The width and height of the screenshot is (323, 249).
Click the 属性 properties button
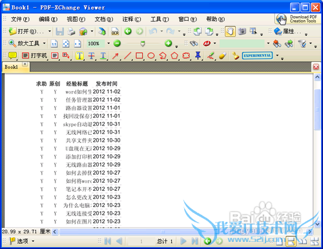287,32
